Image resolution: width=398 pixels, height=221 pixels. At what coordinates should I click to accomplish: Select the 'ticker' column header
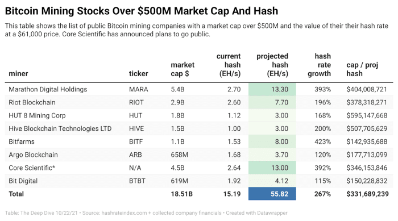[138, 74]
